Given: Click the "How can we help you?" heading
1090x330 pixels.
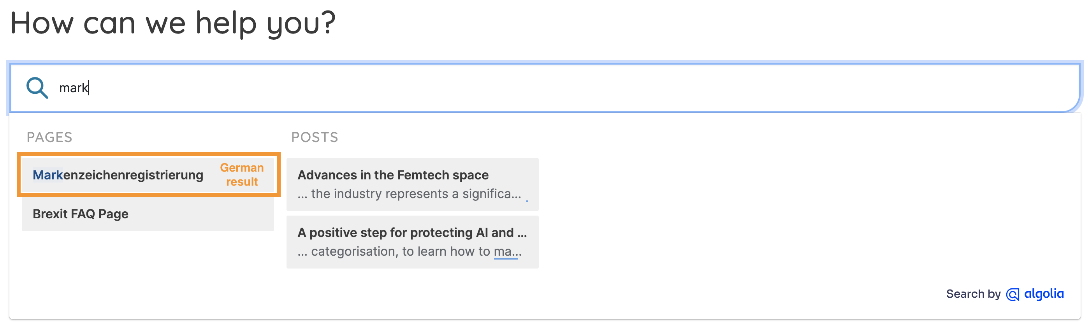Looking at the screenshot, I should point(172,23).
